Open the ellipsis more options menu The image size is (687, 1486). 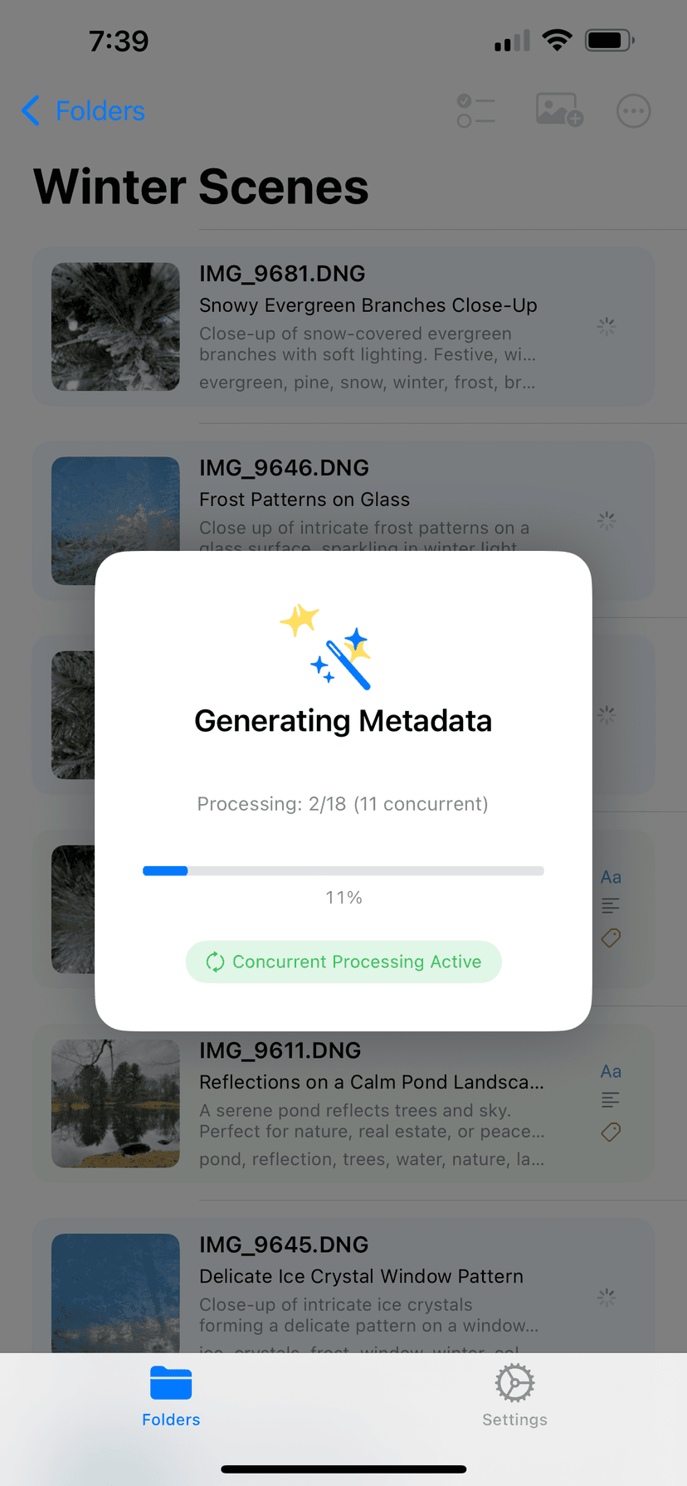click(633, 111)
